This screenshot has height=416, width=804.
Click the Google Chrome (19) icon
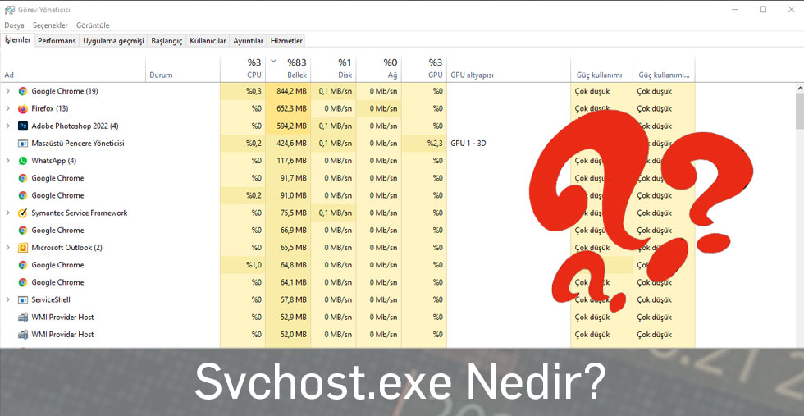pos(23,91)
